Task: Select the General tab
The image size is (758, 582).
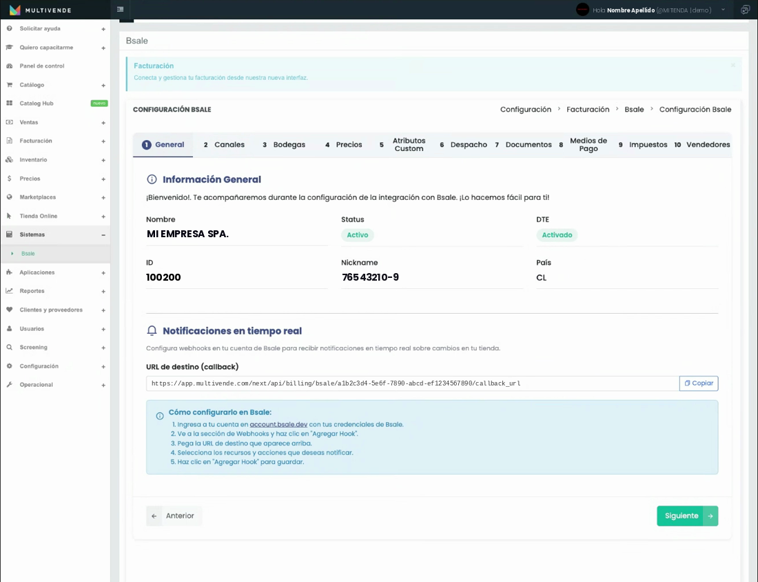Action: (x=163, y=145)
